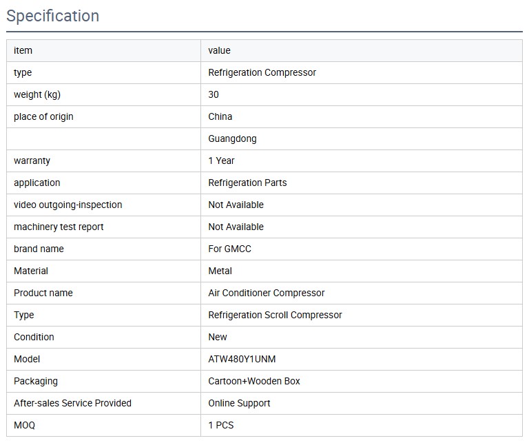
Task: Select the 'Air Conditioner Compressor' product name
Action: pyautogui.click(x=266, y=293)
